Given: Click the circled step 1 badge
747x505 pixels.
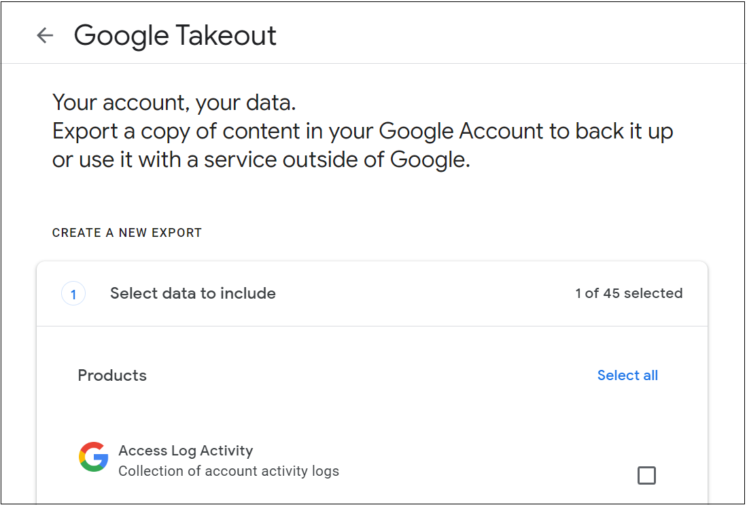Looking at the screenshot, I should 73,293.
